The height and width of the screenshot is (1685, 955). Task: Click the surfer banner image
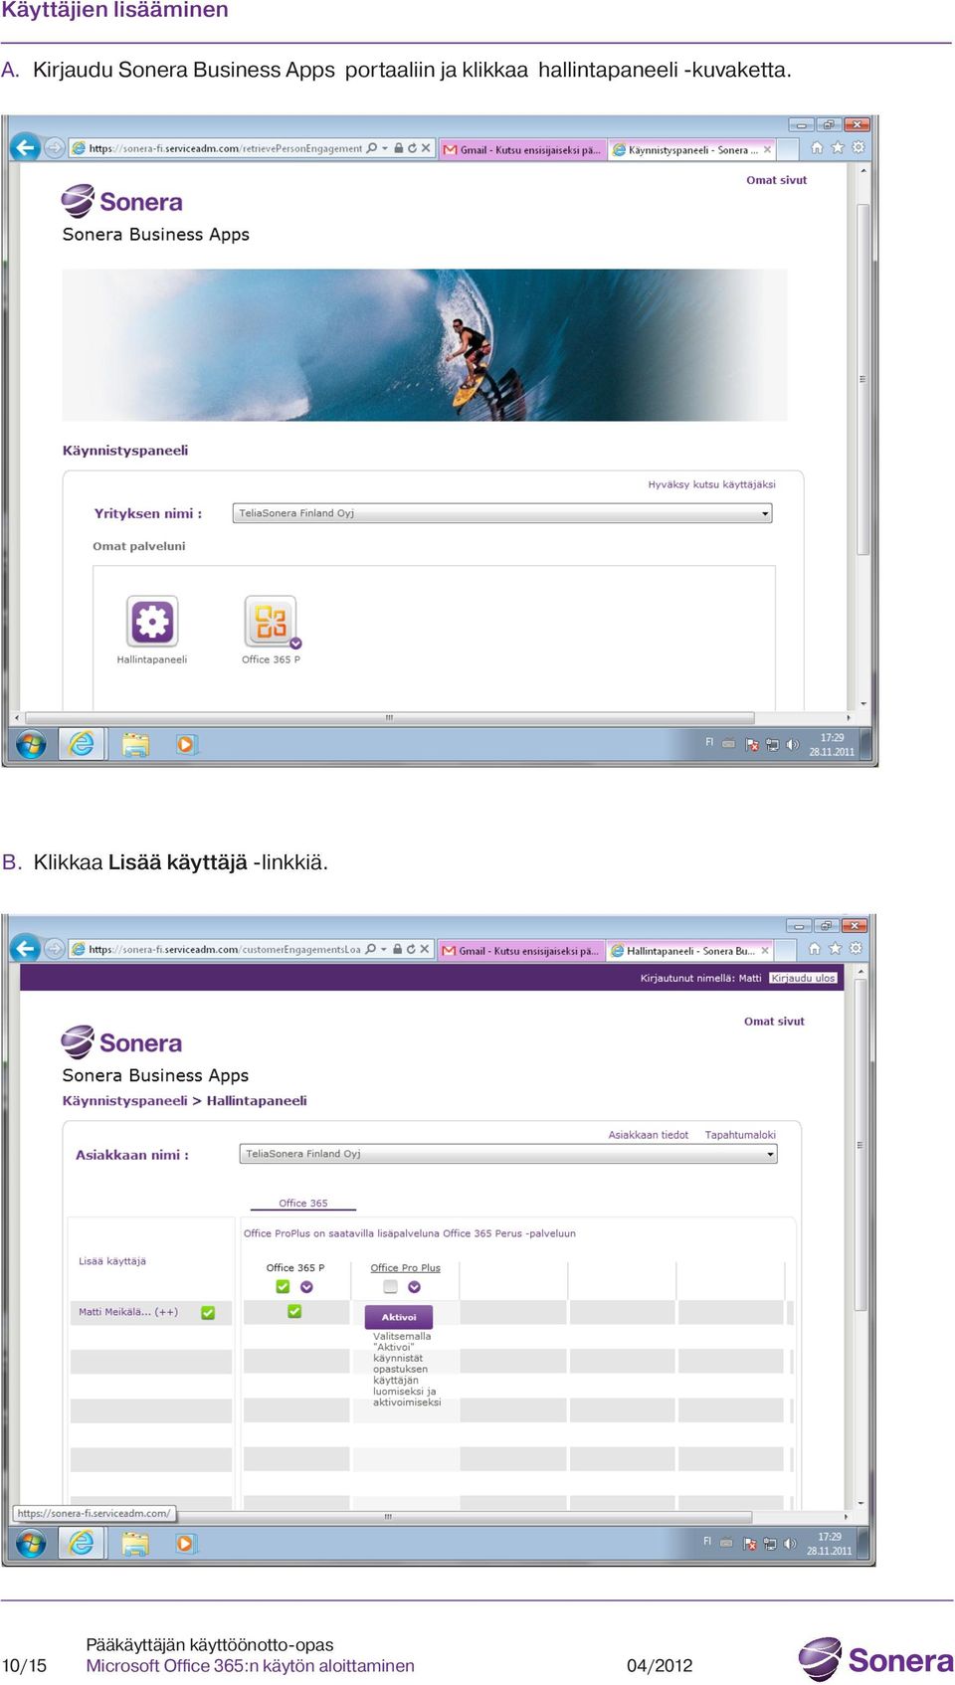coord(425,344)
